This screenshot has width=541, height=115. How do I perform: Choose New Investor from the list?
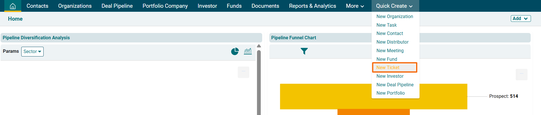[390, 76]
